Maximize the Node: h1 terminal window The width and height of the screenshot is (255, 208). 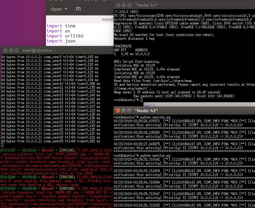pos(130,5)
